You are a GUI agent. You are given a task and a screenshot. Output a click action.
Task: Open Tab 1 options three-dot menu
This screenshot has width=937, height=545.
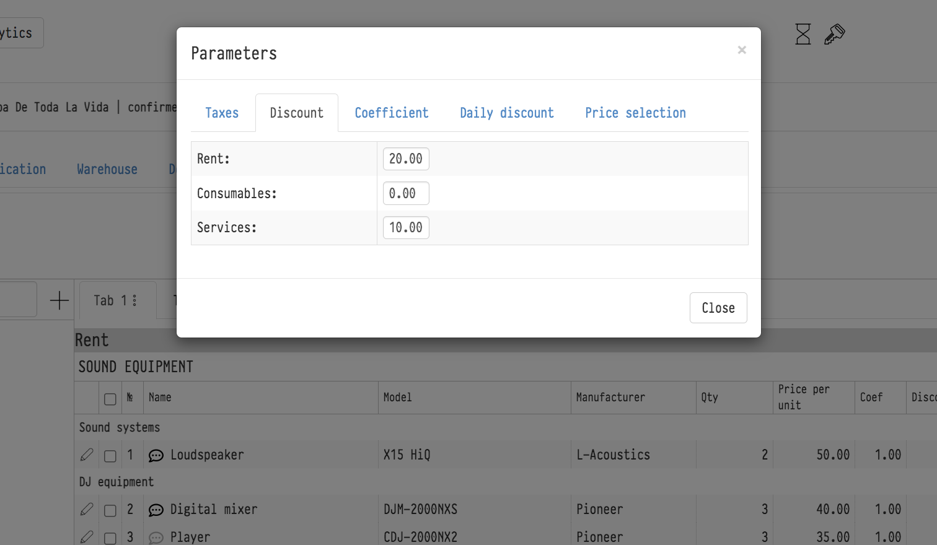134,300
